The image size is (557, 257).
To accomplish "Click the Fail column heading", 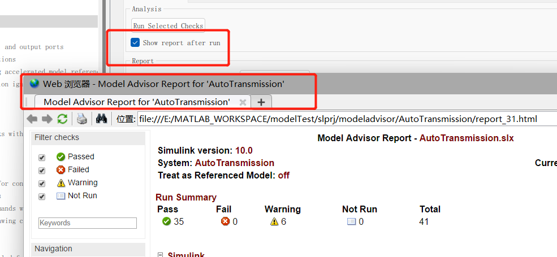I will (x=223, y=210).
